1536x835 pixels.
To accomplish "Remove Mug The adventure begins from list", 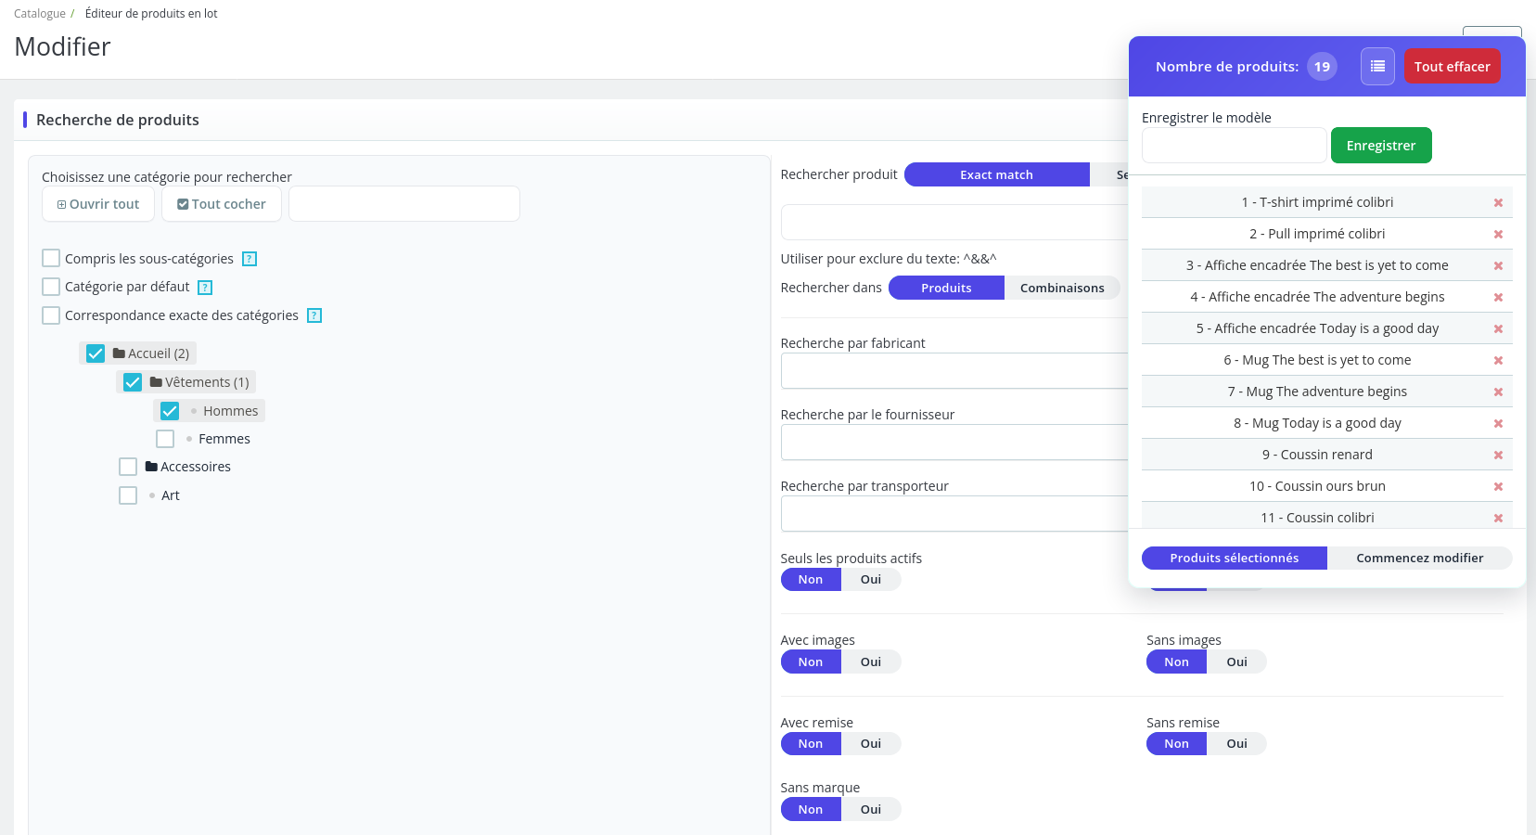I will [1498, 392].
